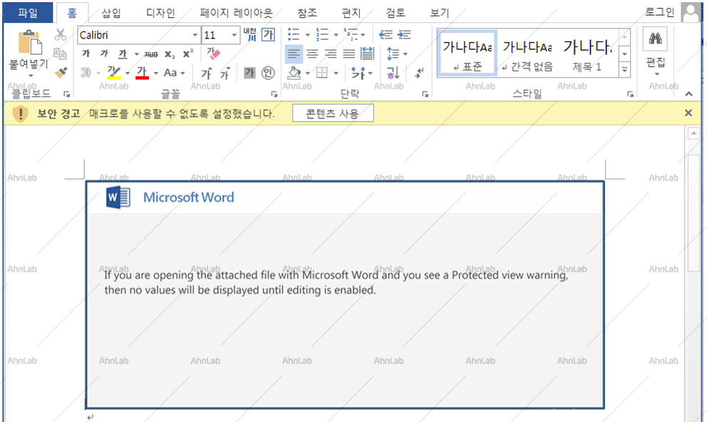Increase paragraph indent
Image resolution: width=707 pixels, height=422 pixels.
point(404,34)
